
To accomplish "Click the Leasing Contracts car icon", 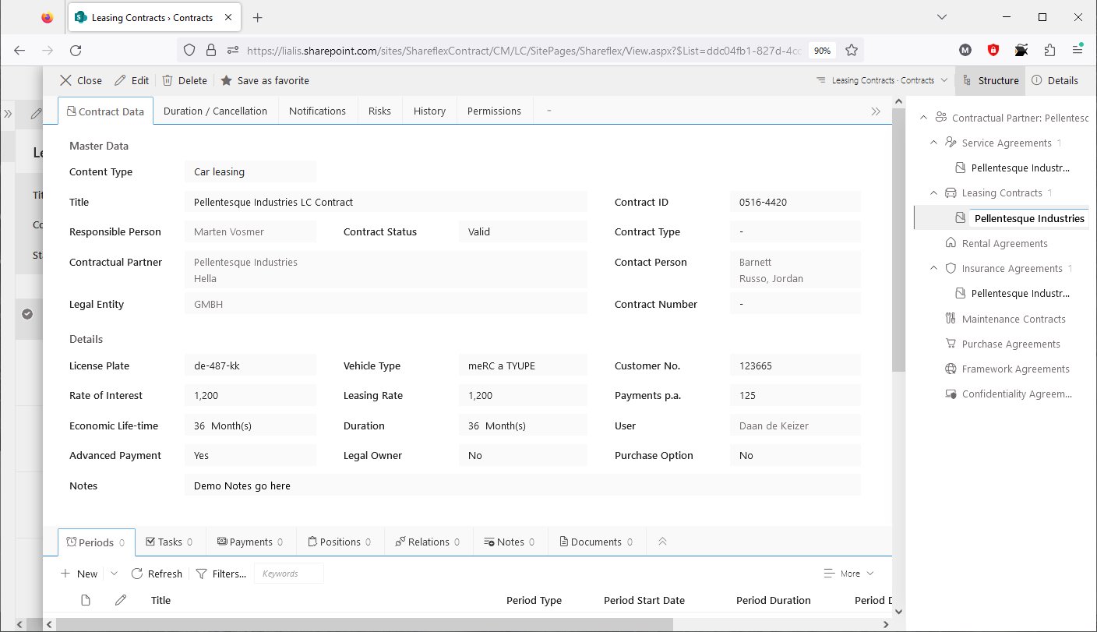I will (950, 192).
